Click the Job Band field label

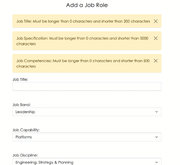(x=22, y=105)
